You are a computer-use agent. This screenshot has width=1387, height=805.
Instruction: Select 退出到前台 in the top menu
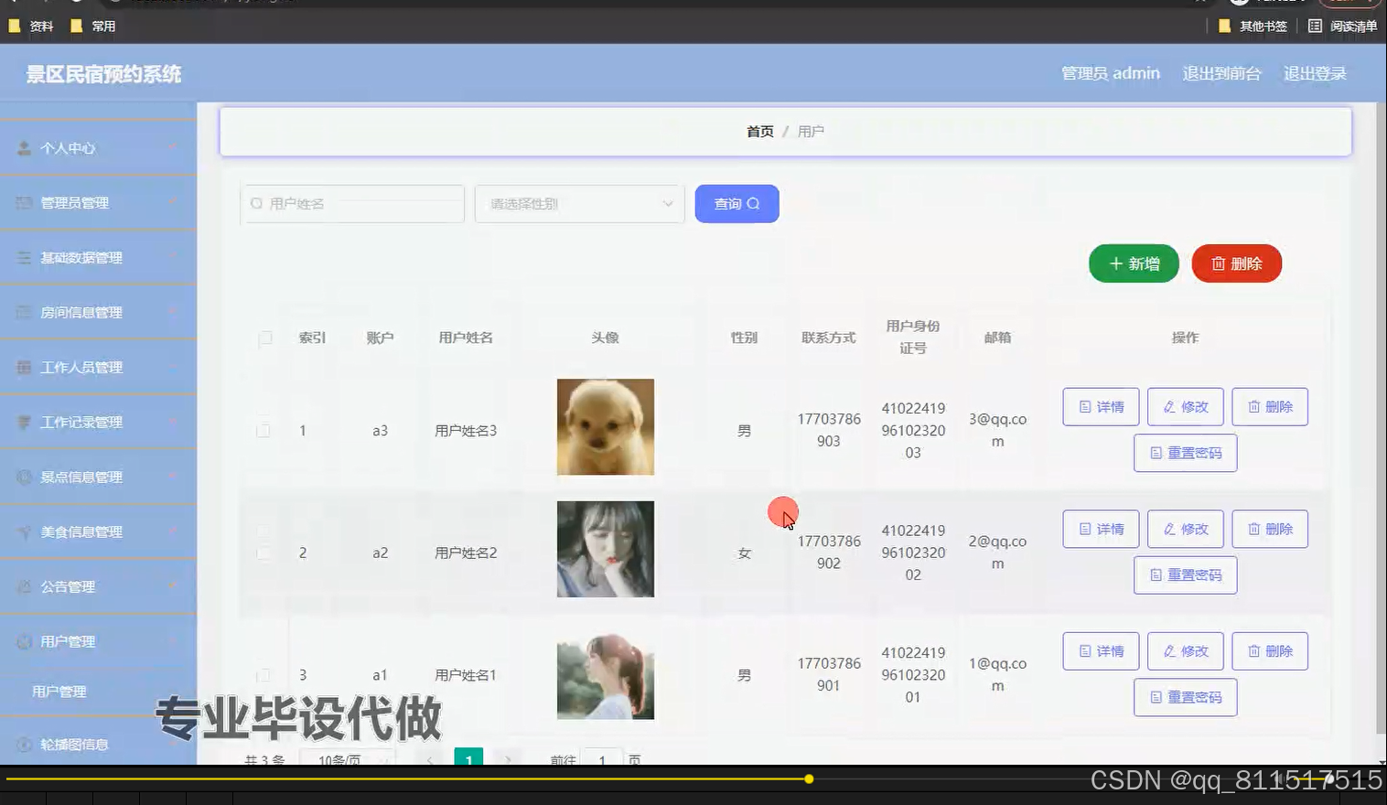click(x=1222, y=73)
